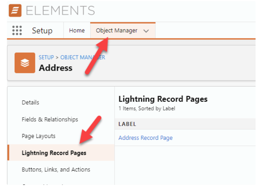
Task: Switch to the Home tab
Action: click(77, 30)
